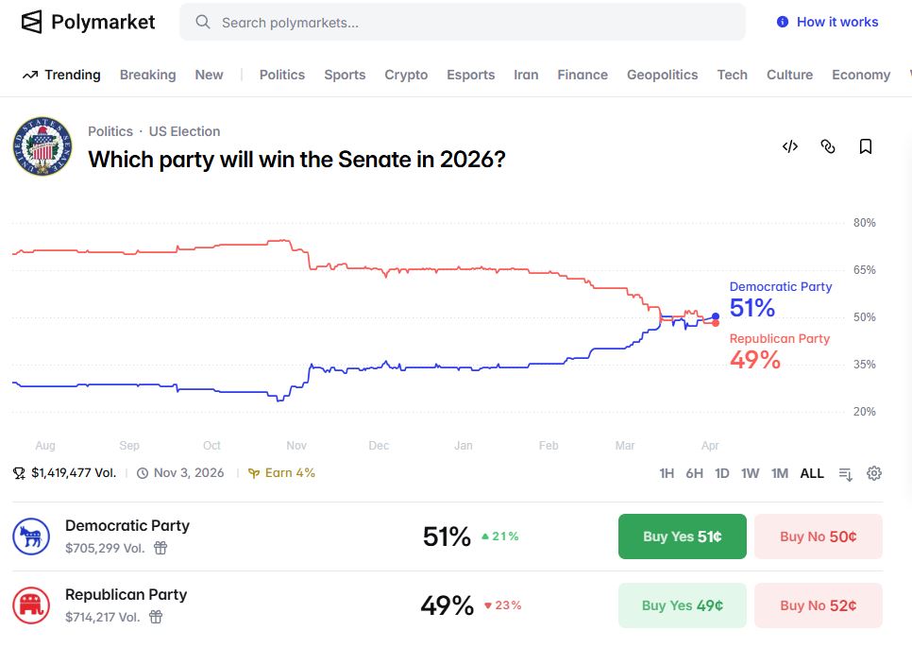Focus the Search polymarkets field

coord(463,22)
